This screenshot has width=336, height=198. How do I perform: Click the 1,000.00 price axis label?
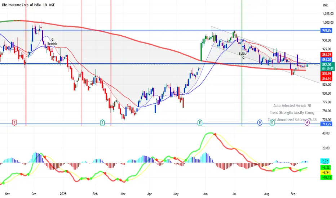pos(328,22)
